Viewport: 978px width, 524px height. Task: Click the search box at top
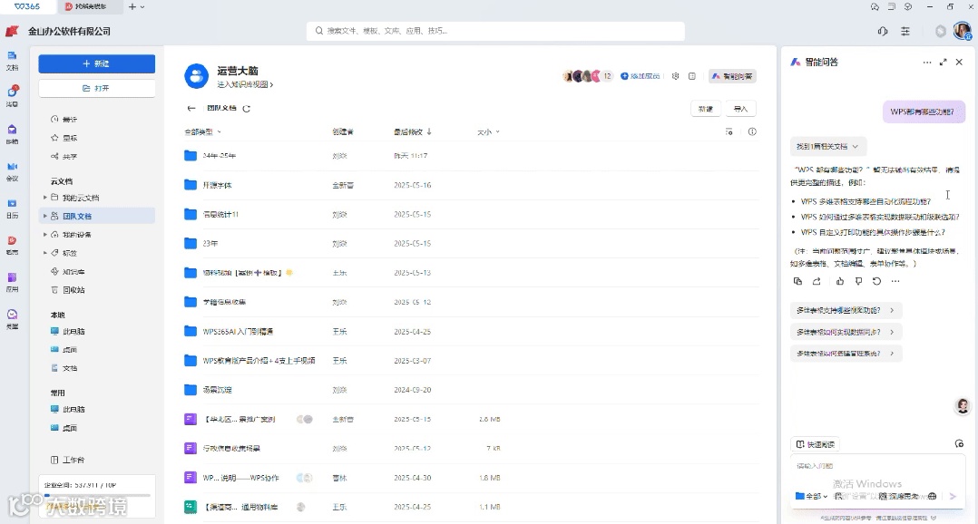point(495,31)
